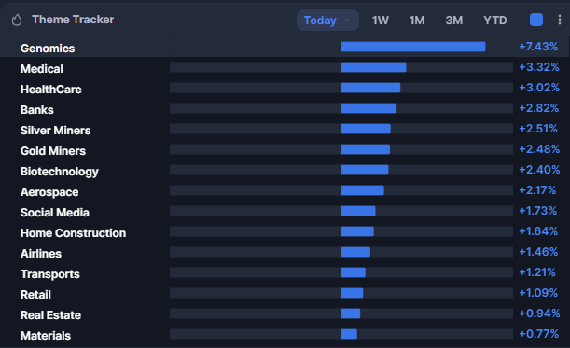Select the Banks theme
The width and height of the screenshot is (570, 348).
(37, 110)
